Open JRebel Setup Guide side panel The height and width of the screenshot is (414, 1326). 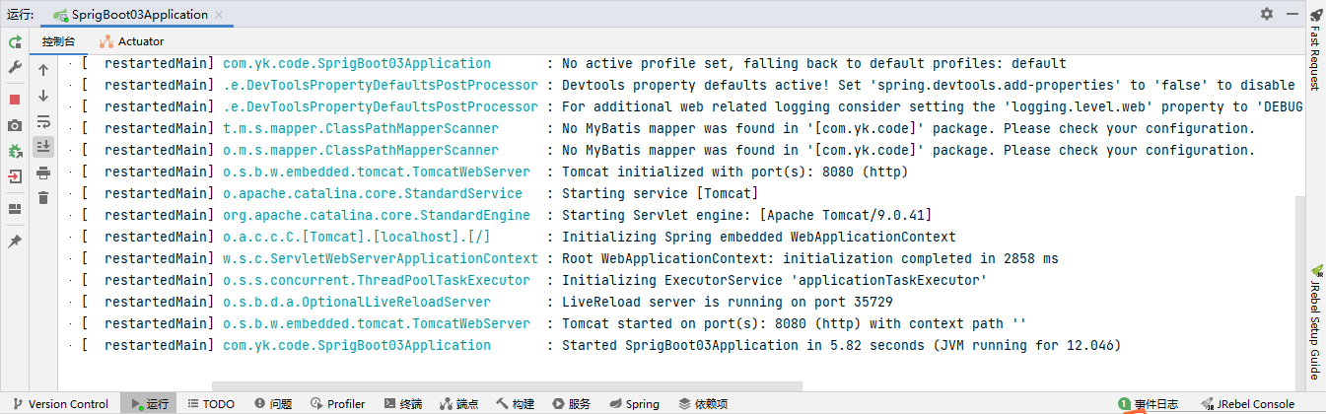[1315, 321]
